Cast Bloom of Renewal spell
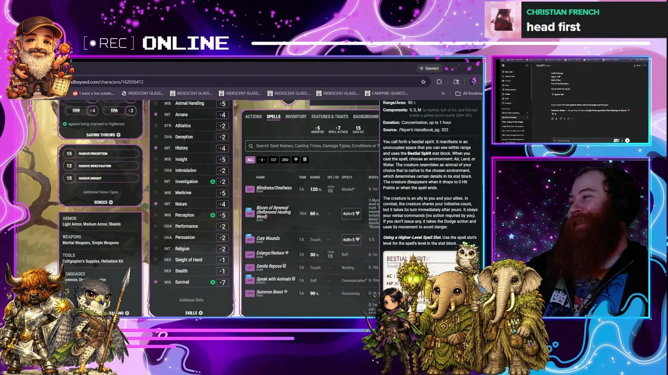This screenshot has height=375, width=668. [x=250, y=213]
